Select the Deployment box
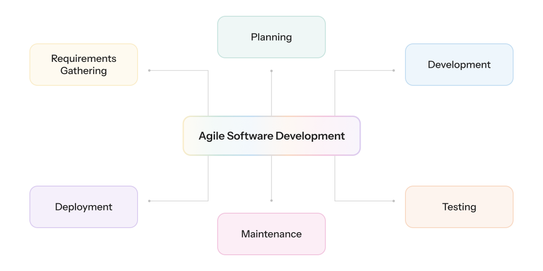The image size is (543, 271). [x=84, y=207]
